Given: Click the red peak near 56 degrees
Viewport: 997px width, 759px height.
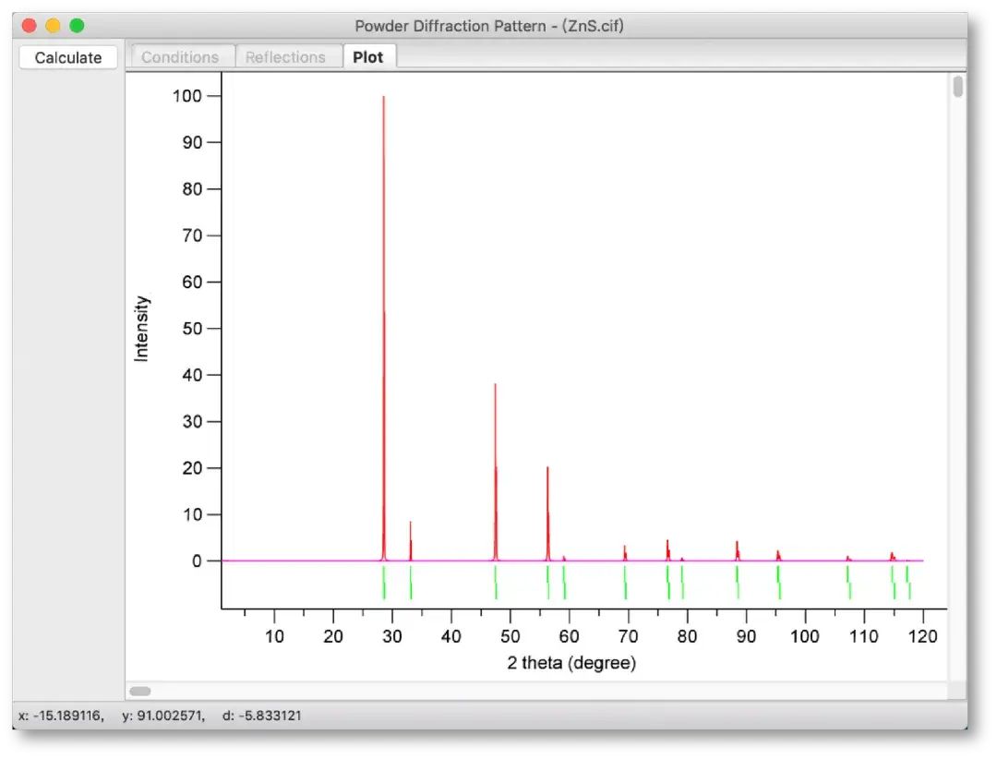Looking at the screenshot, I should [547, 514].
